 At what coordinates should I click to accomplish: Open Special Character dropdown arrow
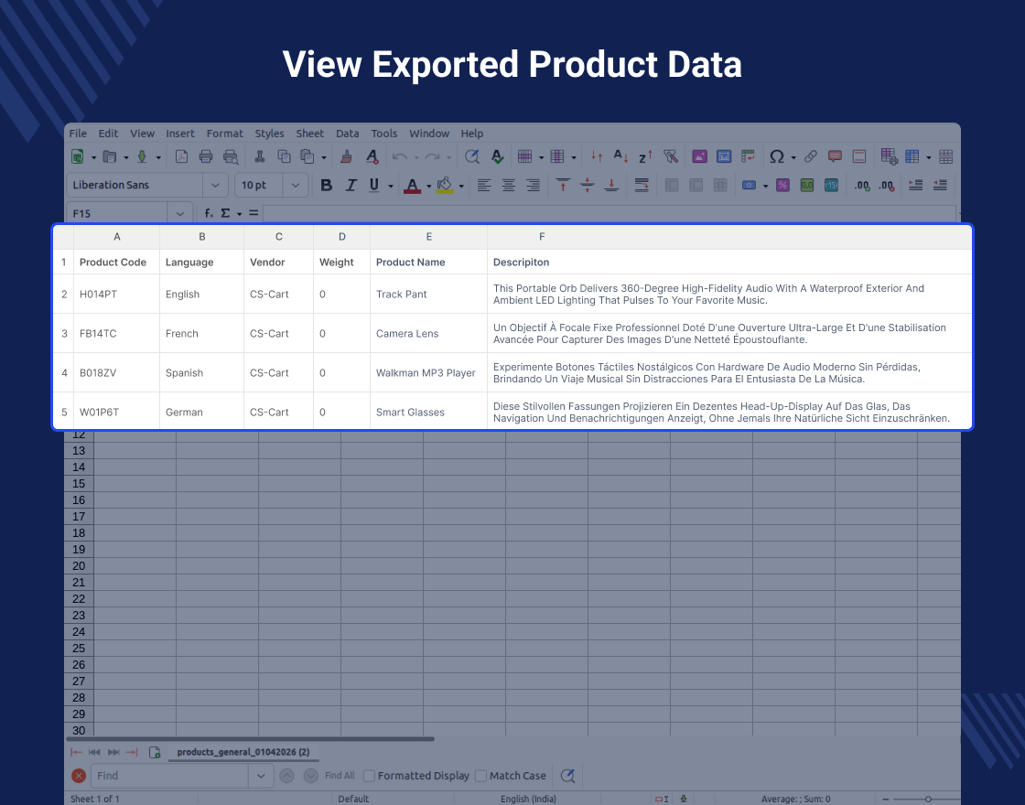(x=793, y=157)
